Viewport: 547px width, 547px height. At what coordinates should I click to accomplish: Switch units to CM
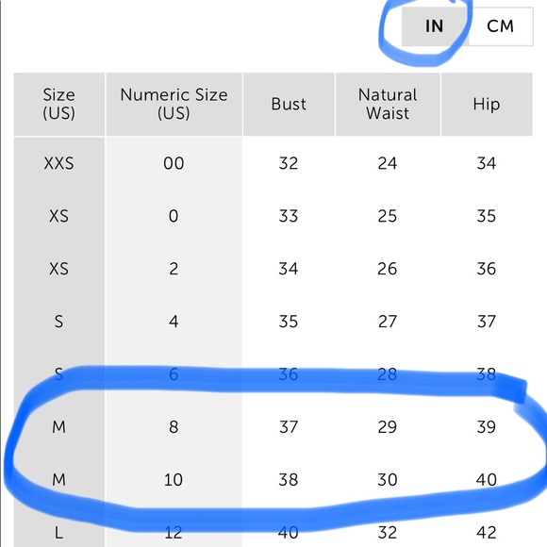(x=500, y=26)
